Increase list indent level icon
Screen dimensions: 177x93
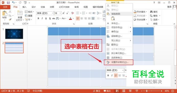click(x=94, y=13)
